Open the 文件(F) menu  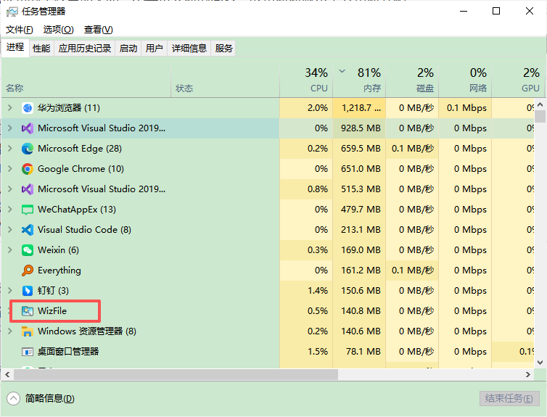click(20, 30)
